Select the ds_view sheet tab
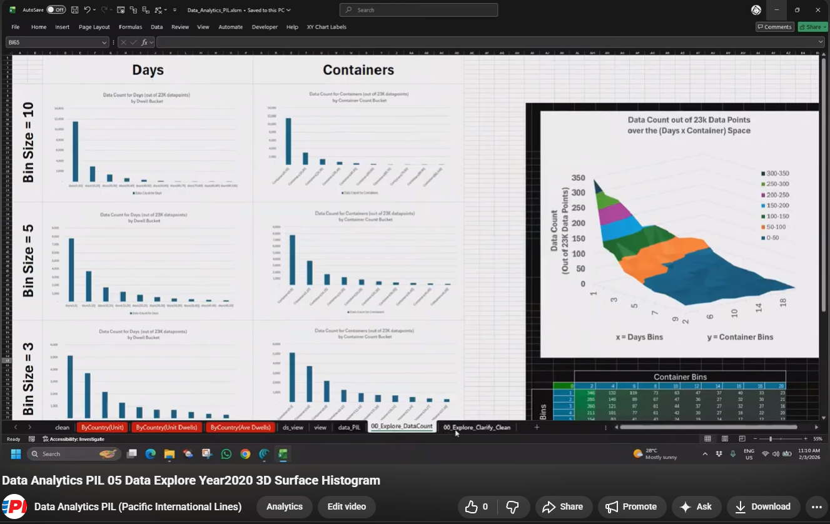830x524 pixels. coord(293,427)
